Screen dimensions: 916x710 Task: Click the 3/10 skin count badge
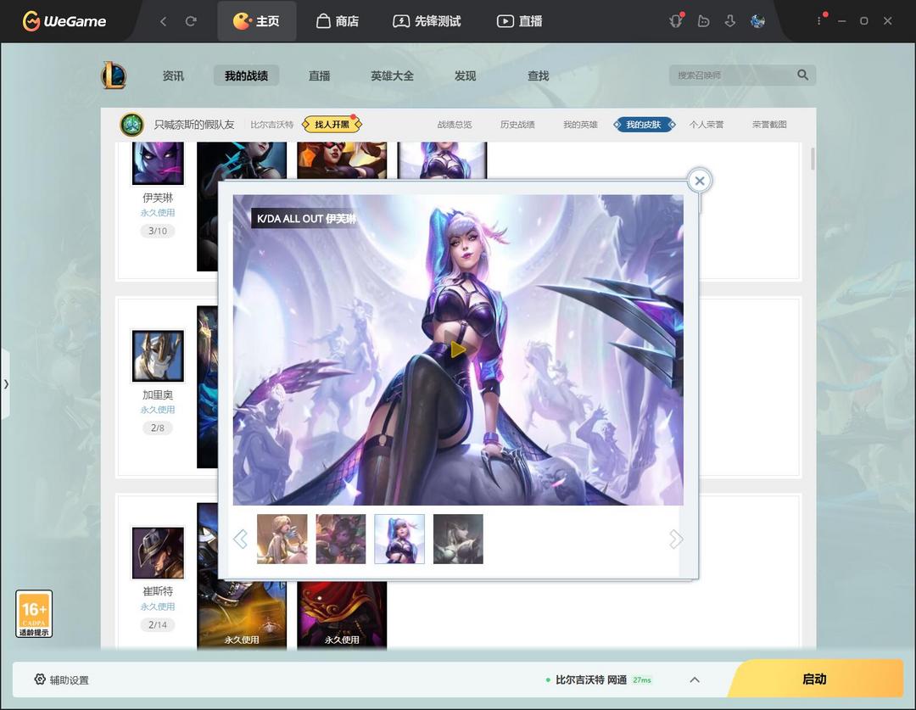158,231
